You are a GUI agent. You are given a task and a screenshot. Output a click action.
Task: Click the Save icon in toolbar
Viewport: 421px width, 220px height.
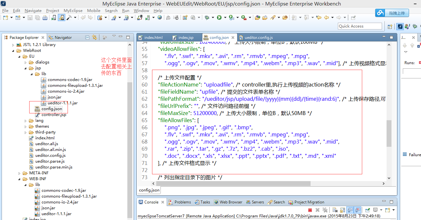click(30, 17)
